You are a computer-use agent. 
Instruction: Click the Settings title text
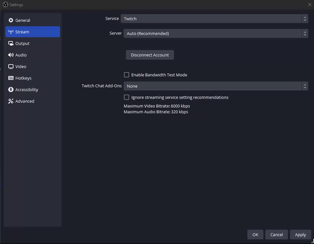pos(16,4)
